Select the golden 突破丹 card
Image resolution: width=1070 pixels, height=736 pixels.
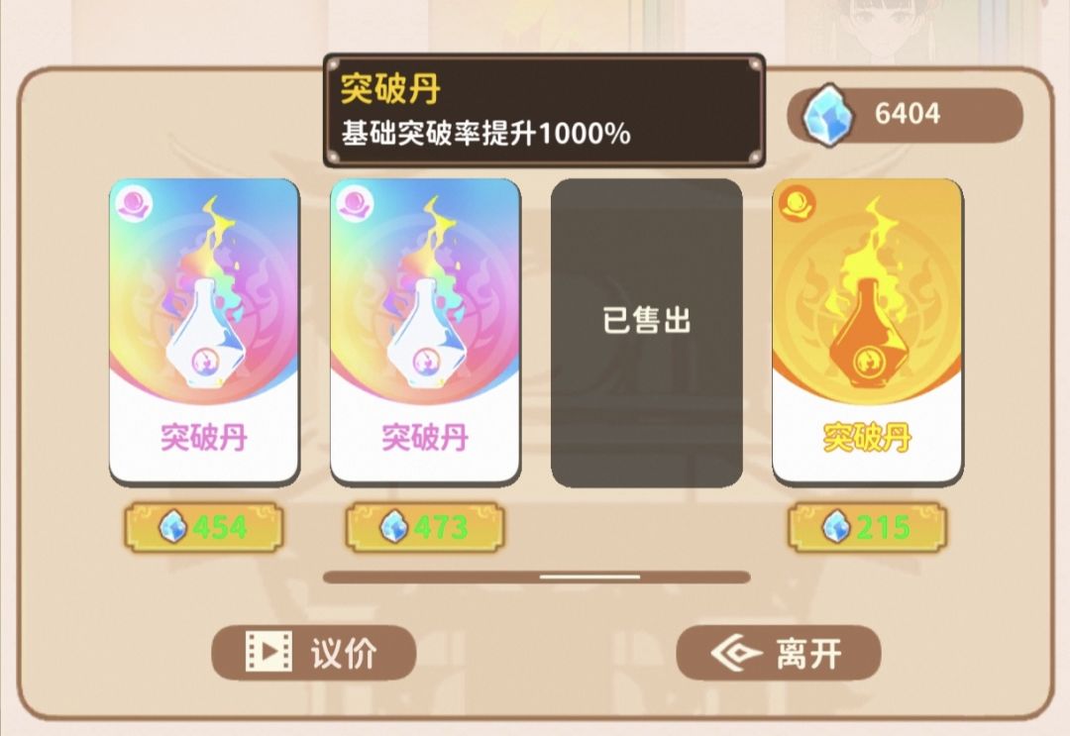click(867, 332)
